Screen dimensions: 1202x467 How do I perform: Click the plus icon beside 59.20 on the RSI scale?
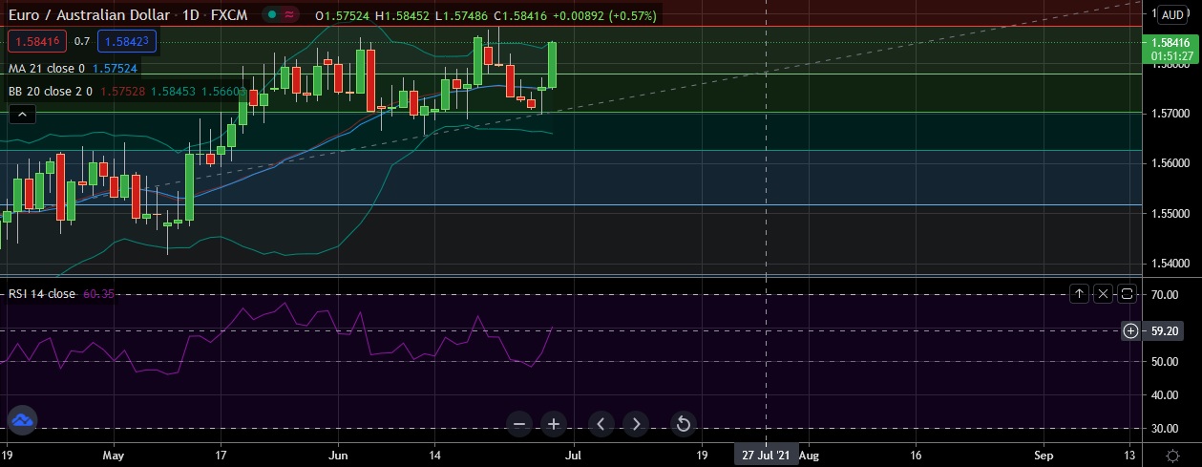[x=1130, y=330]
